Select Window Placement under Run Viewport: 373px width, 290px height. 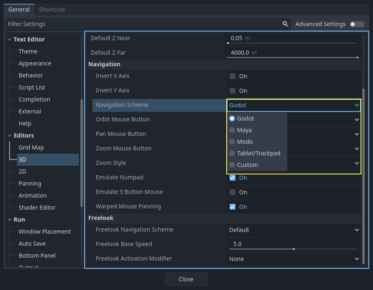(44, 232)
